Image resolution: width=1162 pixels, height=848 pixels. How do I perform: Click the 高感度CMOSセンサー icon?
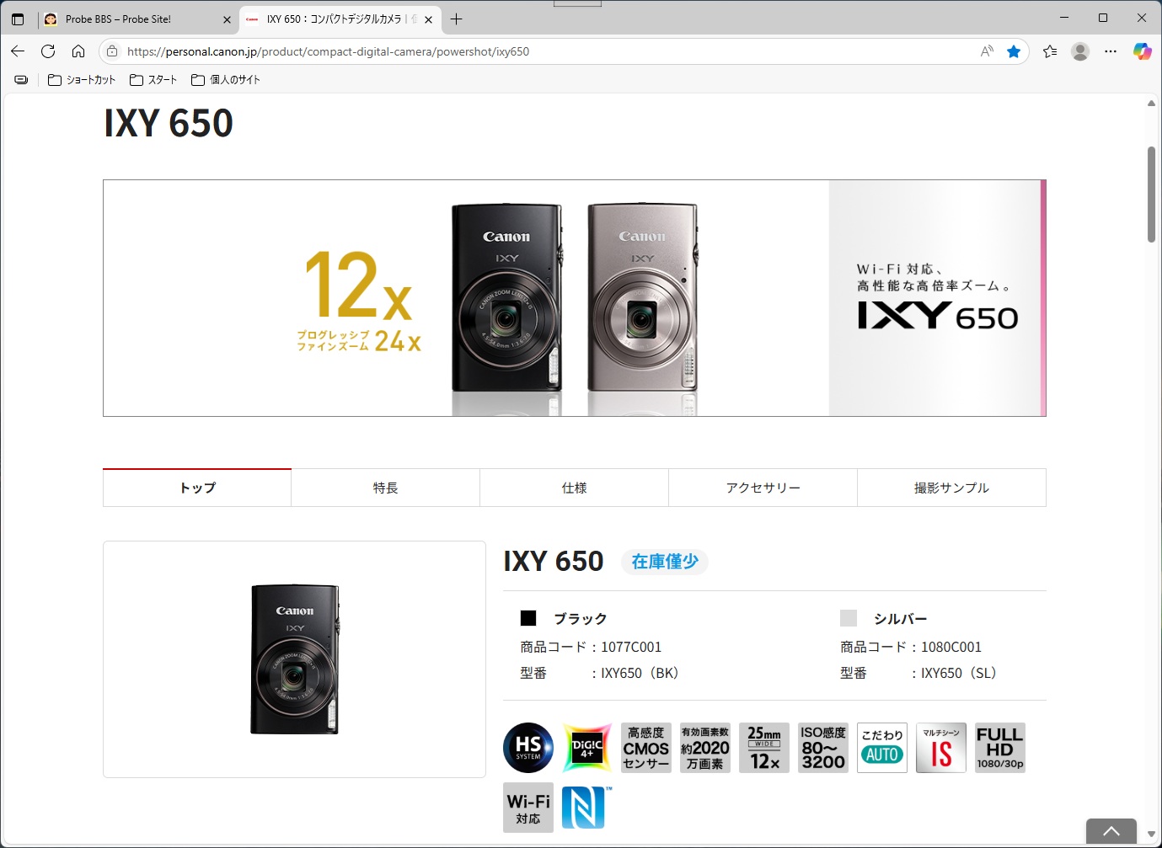(x=646, y=748)
